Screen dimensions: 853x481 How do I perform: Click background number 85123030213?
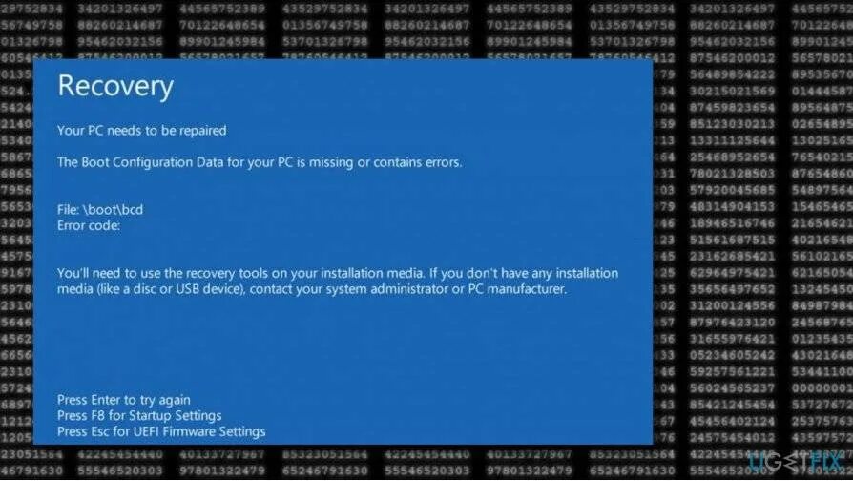(x=732, y=124)
